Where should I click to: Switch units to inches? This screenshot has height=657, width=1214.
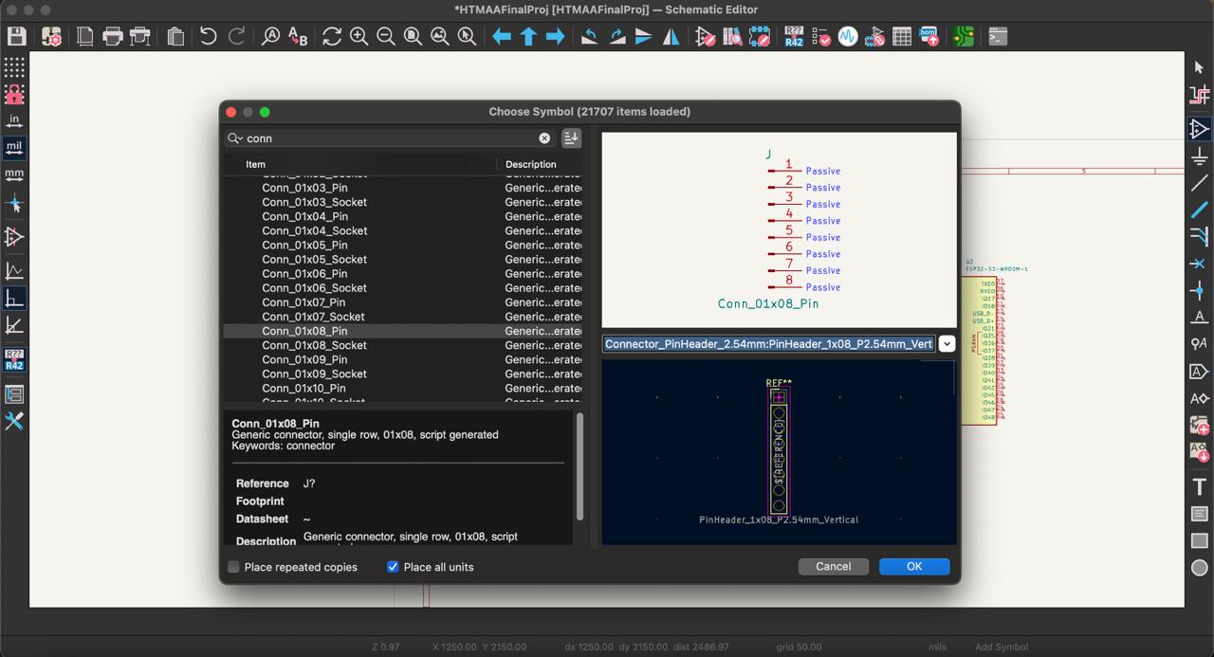14,120
